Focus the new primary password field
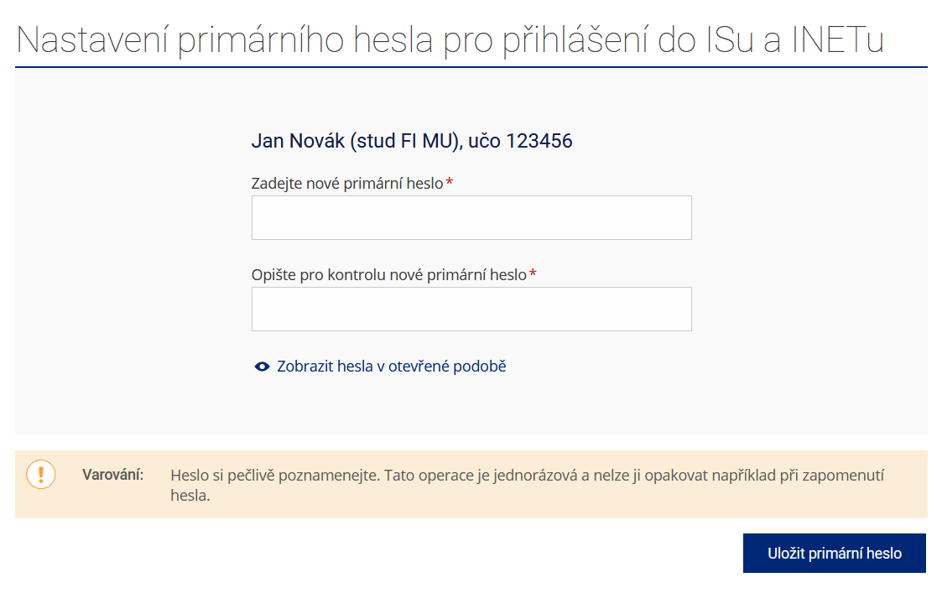Screen dimensions: 942x593 point(471,217)
